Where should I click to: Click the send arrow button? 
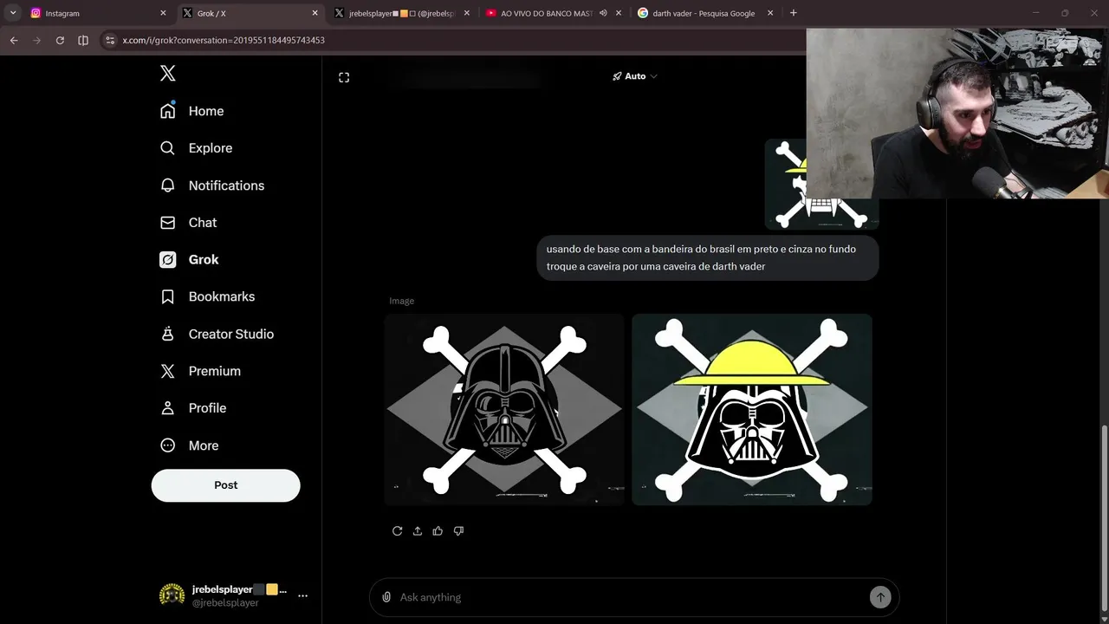[x=880, y=597]
